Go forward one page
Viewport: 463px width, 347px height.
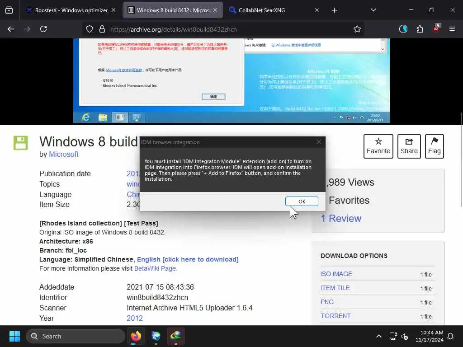click(x=27, y=29)
